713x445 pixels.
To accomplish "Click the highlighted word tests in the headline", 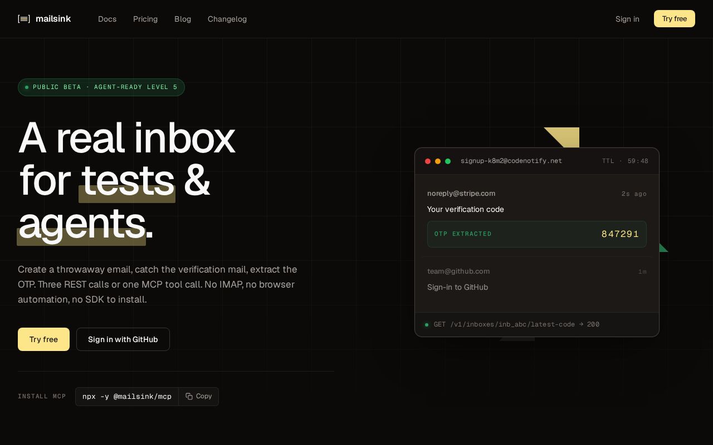I will tap(128, 181).
